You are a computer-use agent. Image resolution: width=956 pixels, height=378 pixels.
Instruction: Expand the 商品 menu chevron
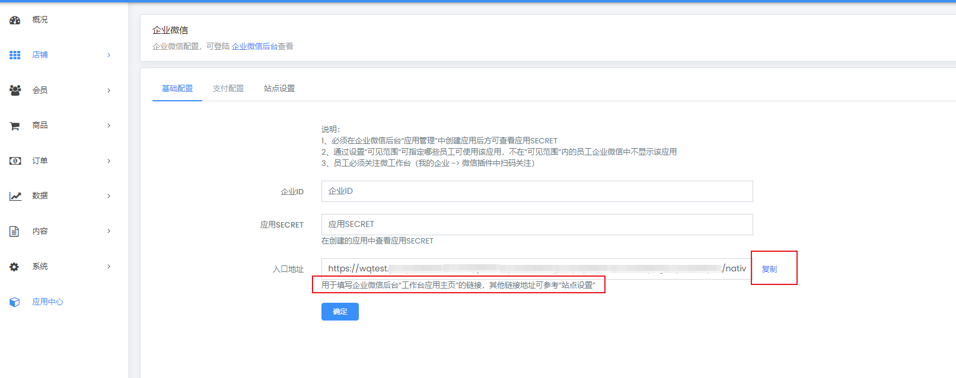pos(109,125)
